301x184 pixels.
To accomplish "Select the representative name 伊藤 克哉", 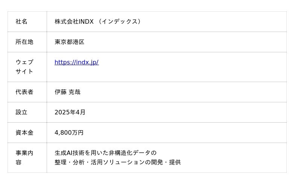I will tap(67, 92).
